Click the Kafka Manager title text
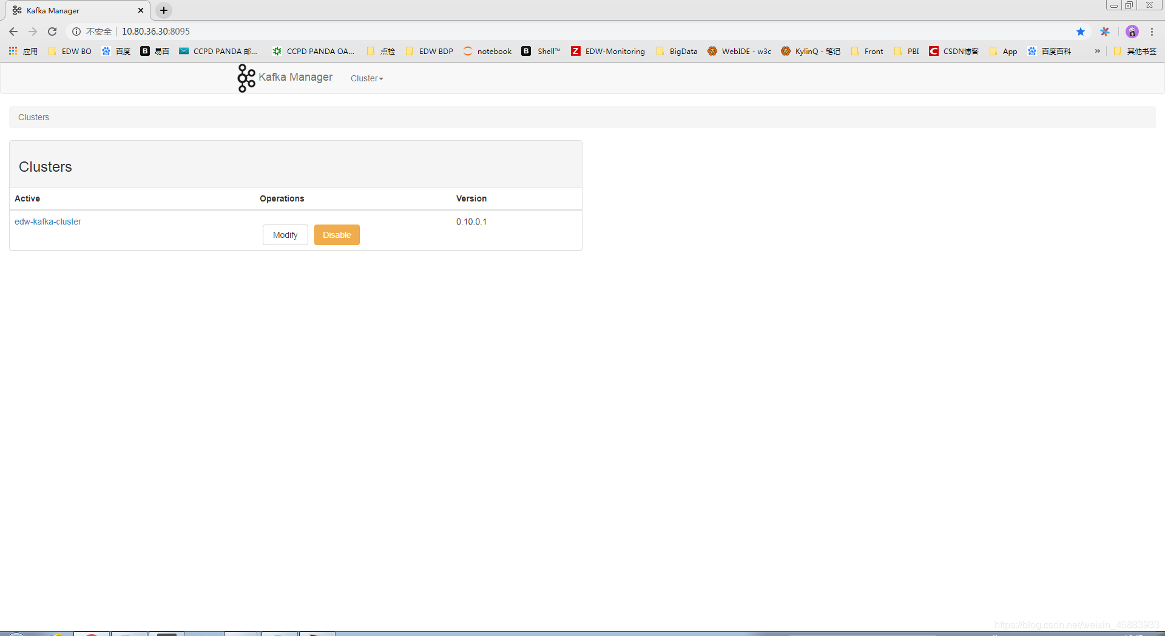 [295, 77]
